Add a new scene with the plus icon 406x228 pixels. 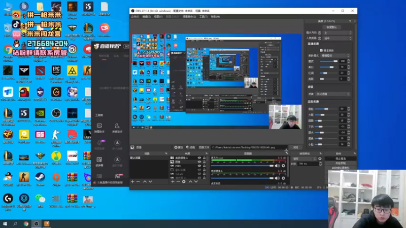pos(132,182)
